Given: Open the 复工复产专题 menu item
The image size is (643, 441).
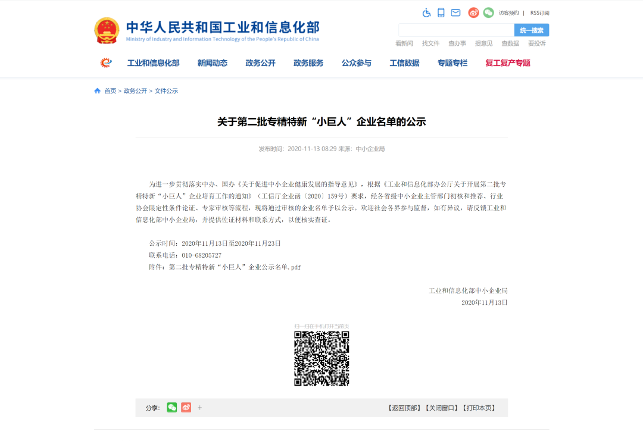Looking at the screenshot, I should (507, 62).
